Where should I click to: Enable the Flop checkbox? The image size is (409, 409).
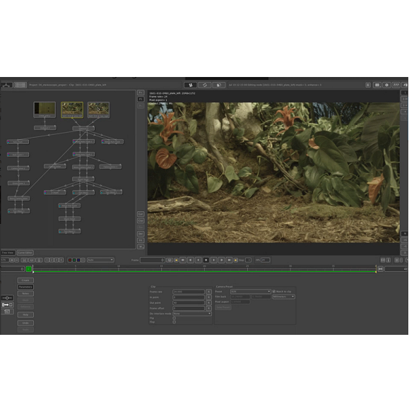tap(174, 322)
